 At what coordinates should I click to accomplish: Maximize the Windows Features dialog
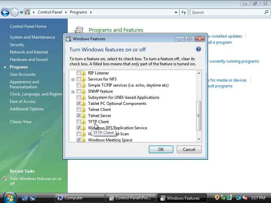(189, 39)
